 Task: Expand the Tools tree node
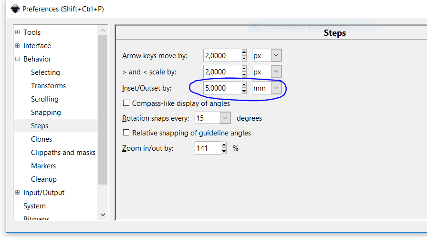click(x=18, y=32)
